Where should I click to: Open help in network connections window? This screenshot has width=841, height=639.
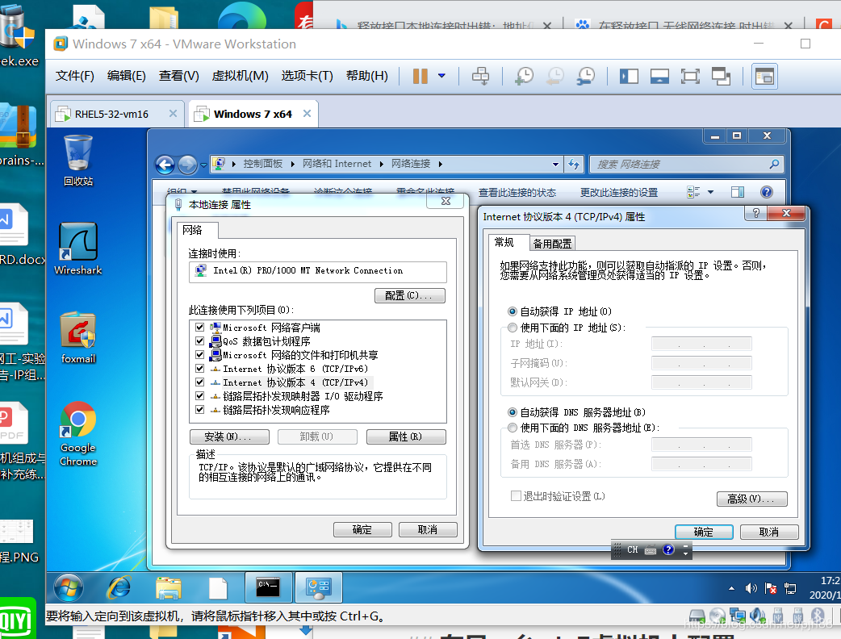pyautogui.click(x=767, y=192)
